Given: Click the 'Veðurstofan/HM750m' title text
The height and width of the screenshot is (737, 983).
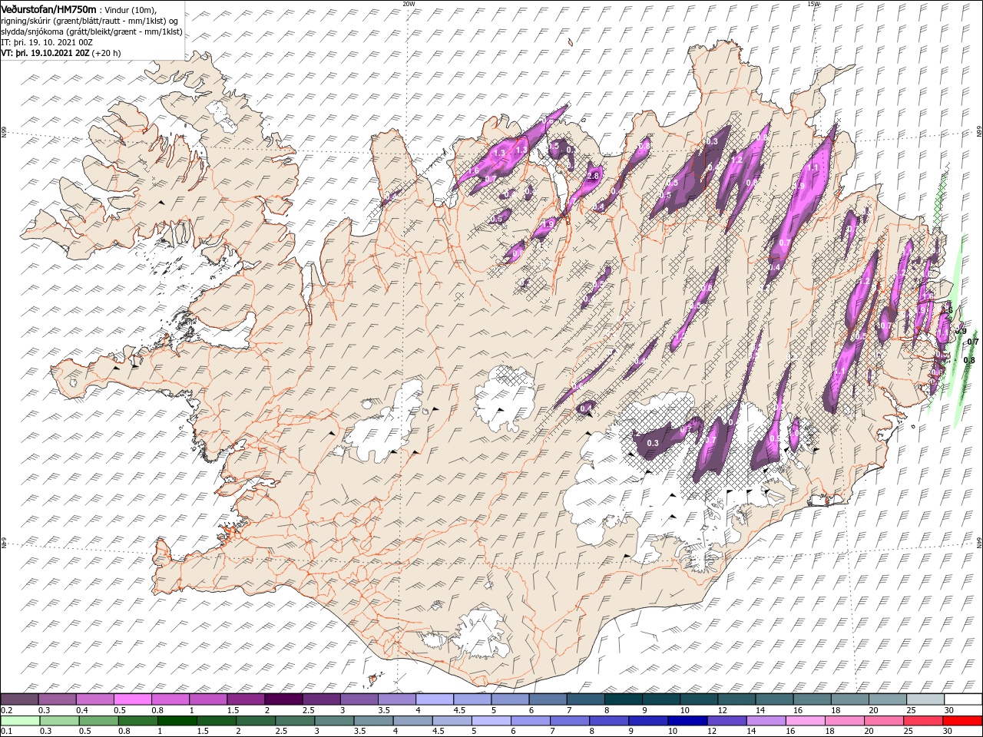Looking at the screenshot, I should coord(48,8).
